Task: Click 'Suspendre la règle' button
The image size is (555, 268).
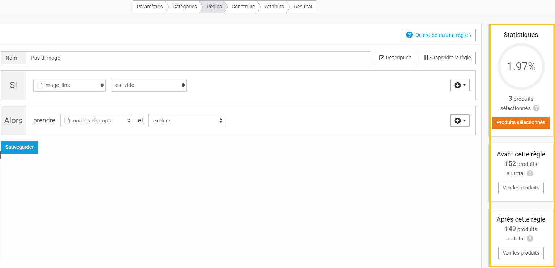Action: click(447, 58)
